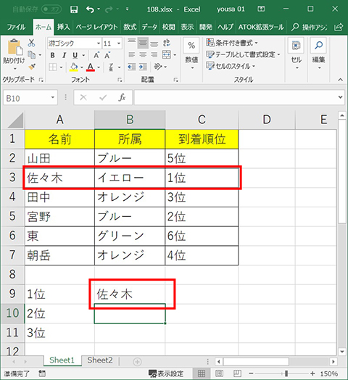348x380 pixels.
Task: Save the workbook with the floppy icon
Action: click(x=74, y=9)
